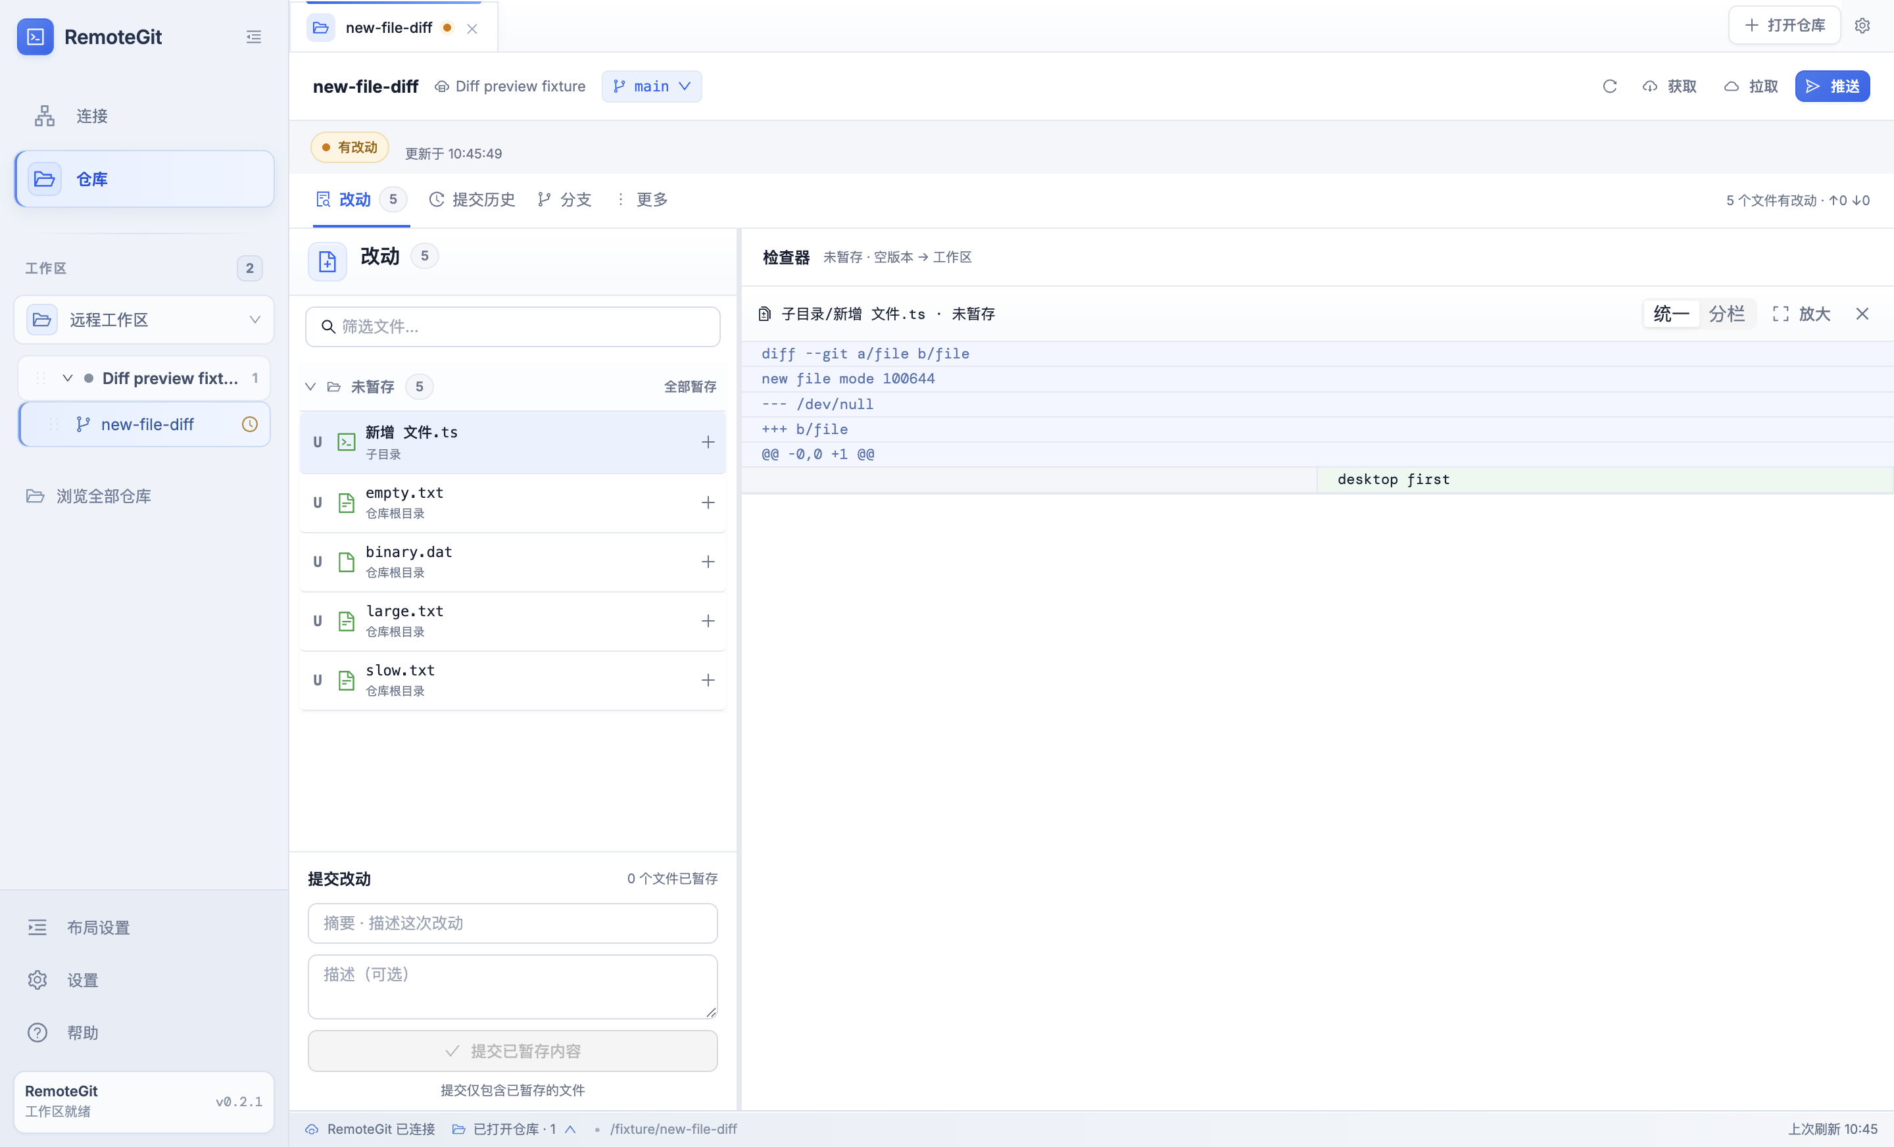Click /fixture/new-file-diff path in status bar
Image resolution: width=1894 pixels, height=1147 pixels.
(673, 1129)
